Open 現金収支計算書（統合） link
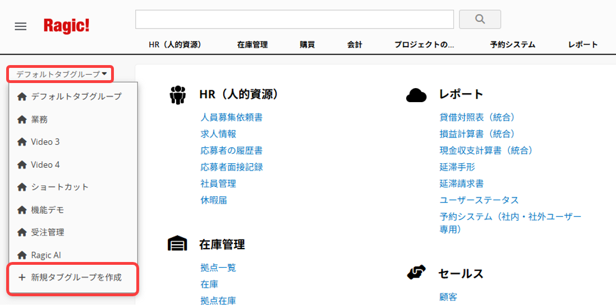The image size is (616, 308). (x=486, y=150)
